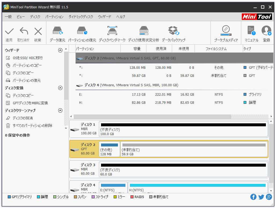Collapse the ディスククリーンアップ section
The height and width of the screenshot is (208, 275).
point(60,110)
